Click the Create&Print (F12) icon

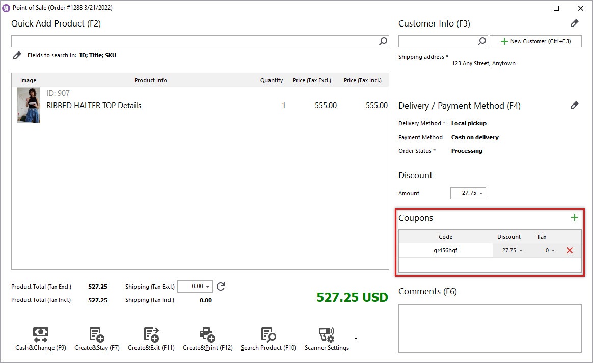point(207,334)
